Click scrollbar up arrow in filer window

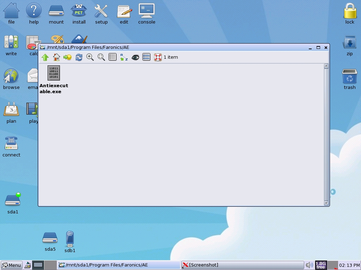coord(326,66)
